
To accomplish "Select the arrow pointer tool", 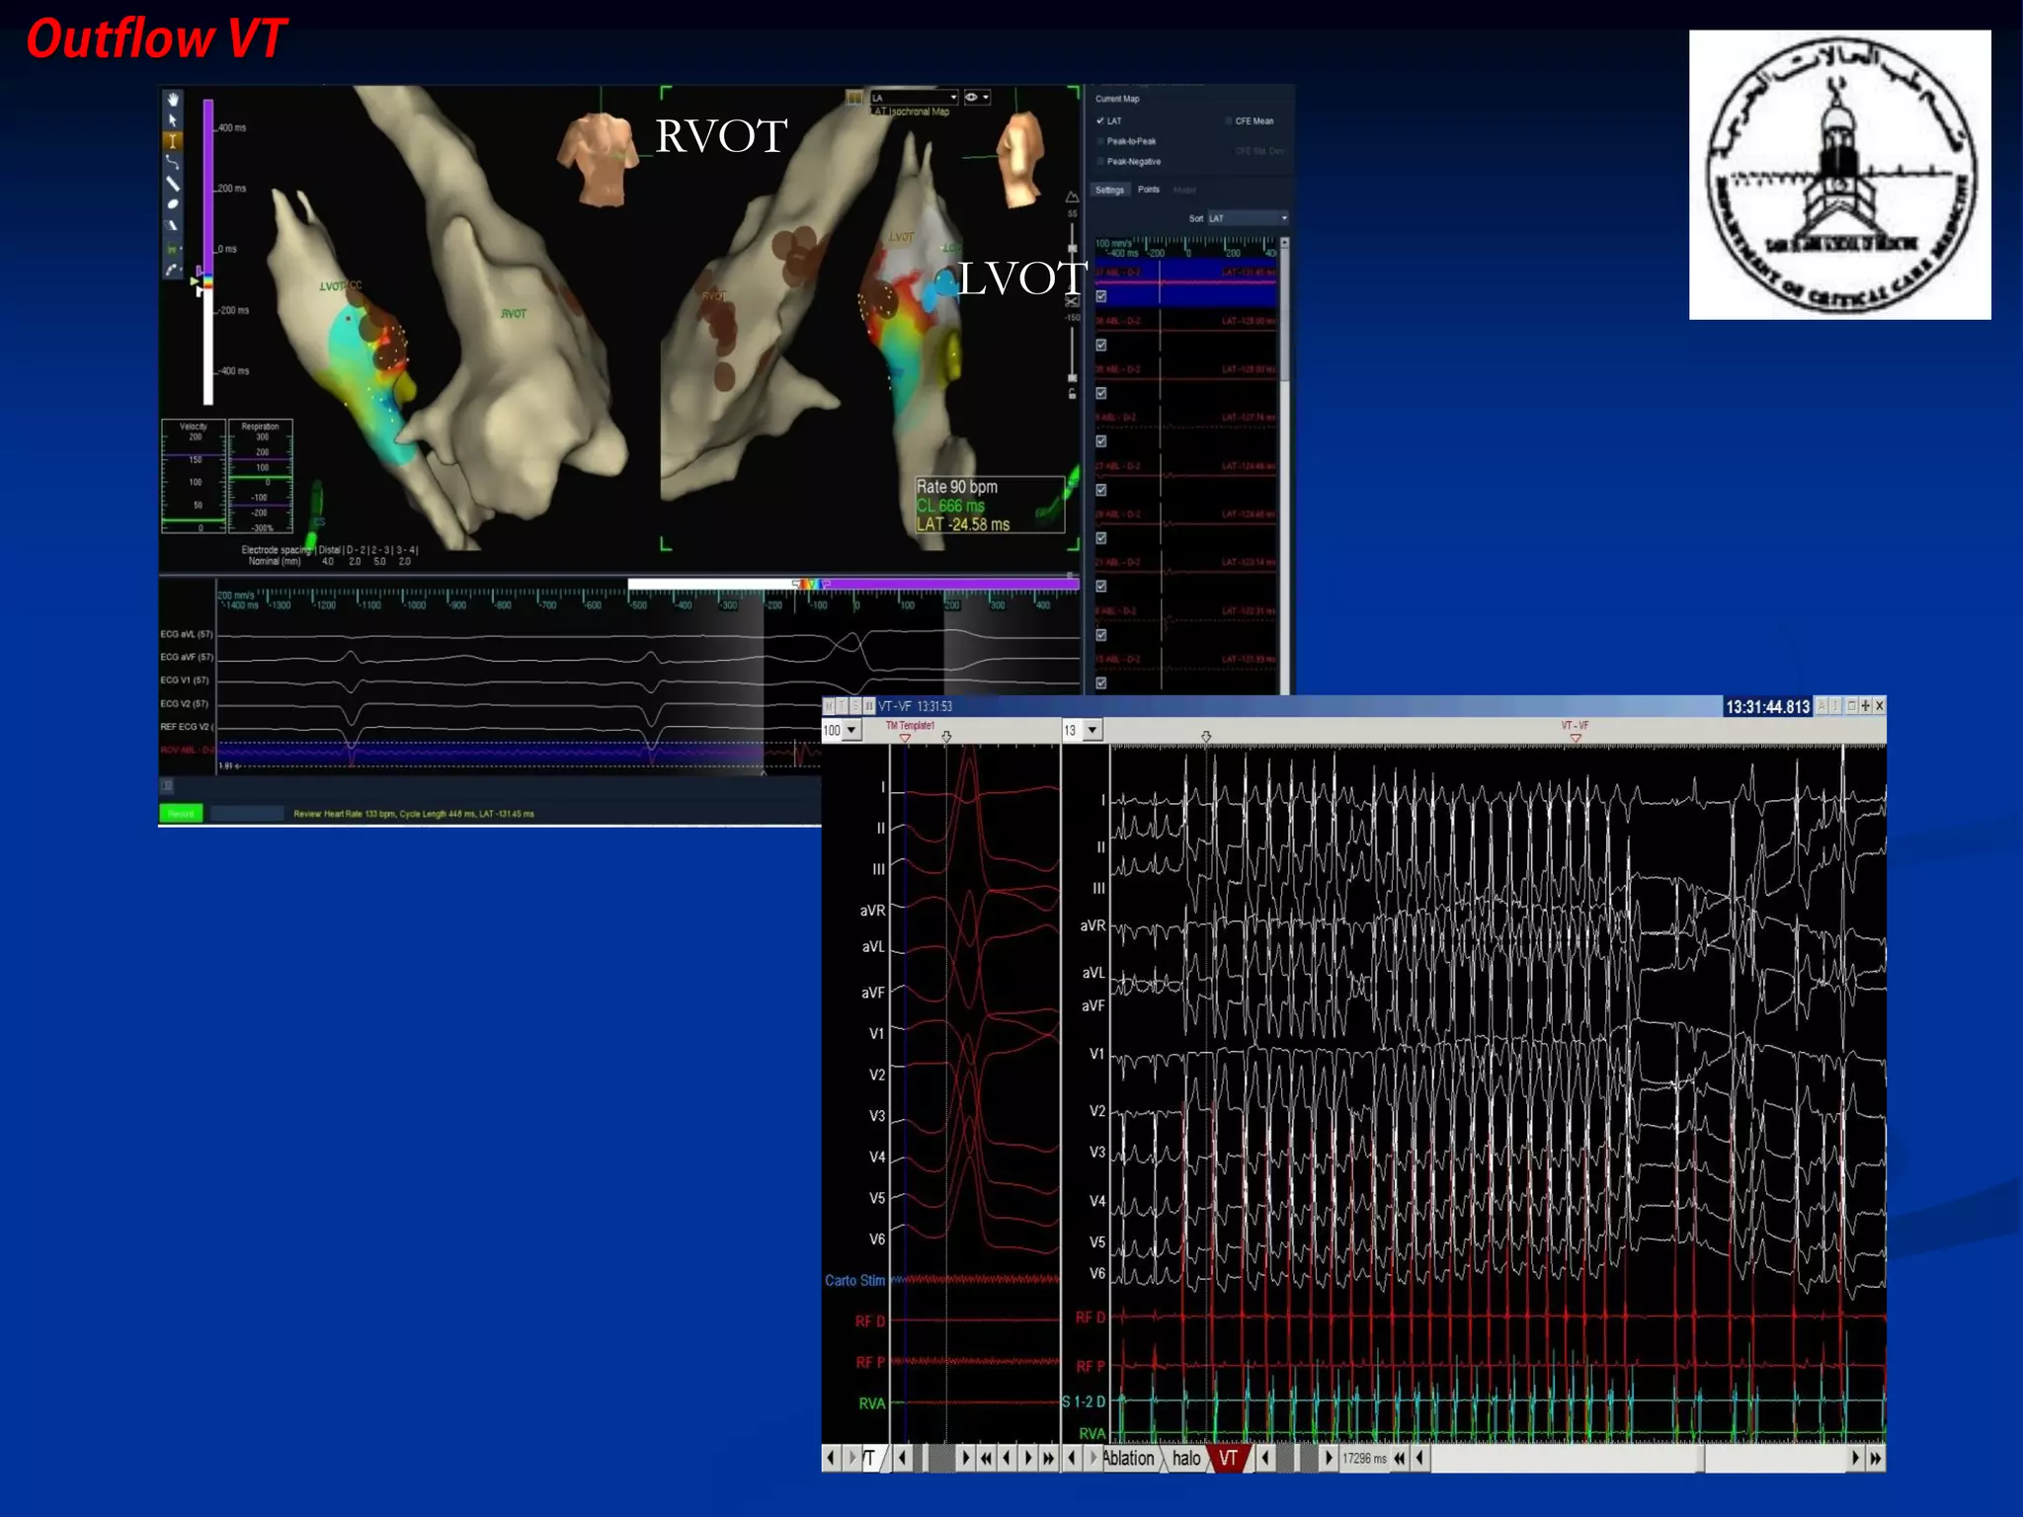I will point(173,120).
